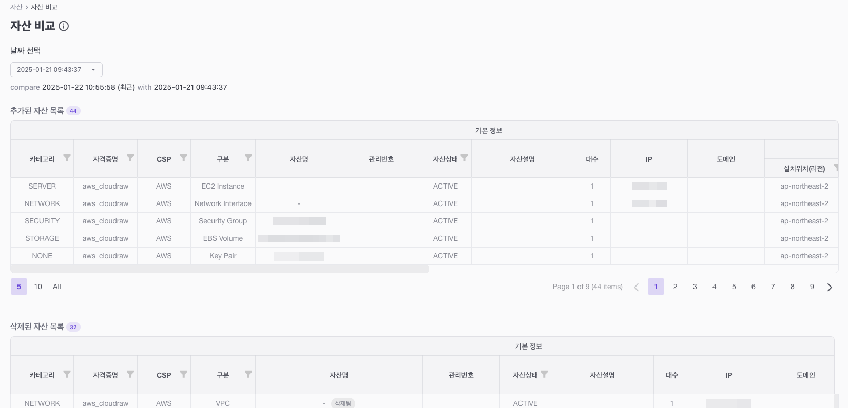Go to page 2 of added assets
Image resolution: width=848 pixels, height=408 pixels.
coord(675,287)
